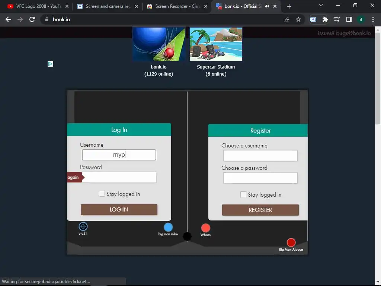The width and height of the screenshot is (381, 286).
Task: Click the Big Man Alpaca red ball
Action: [291, 242]
